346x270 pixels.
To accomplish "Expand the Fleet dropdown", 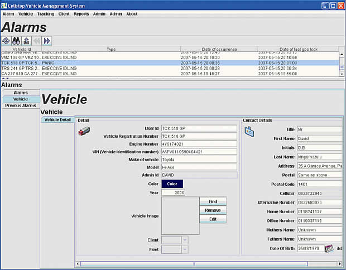I will coord(185,249).
